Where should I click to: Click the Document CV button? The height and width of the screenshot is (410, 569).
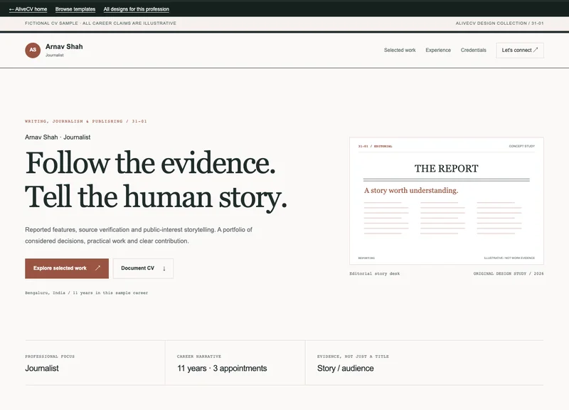point(143,268)
